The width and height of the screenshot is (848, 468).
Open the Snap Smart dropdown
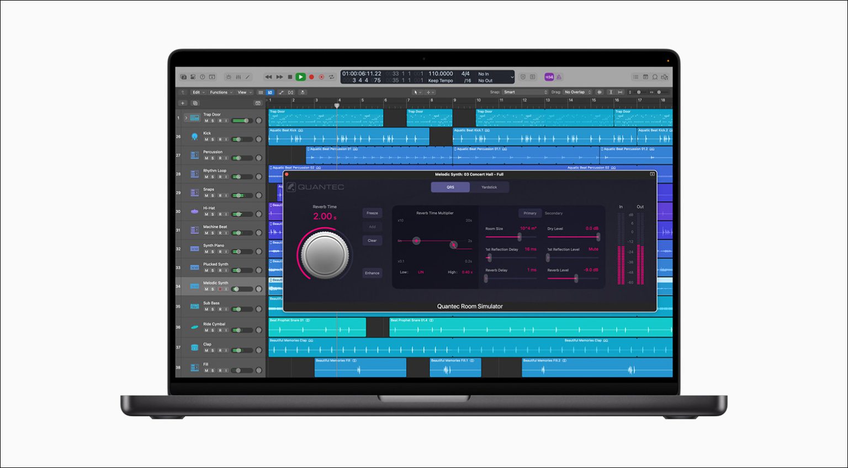(524, 92)
